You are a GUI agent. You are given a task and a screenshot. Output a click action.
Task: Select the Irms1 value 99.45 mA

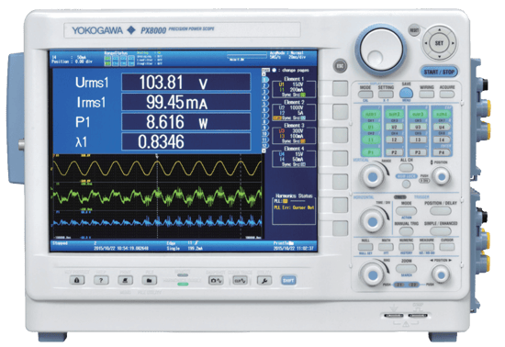point(186,103)
